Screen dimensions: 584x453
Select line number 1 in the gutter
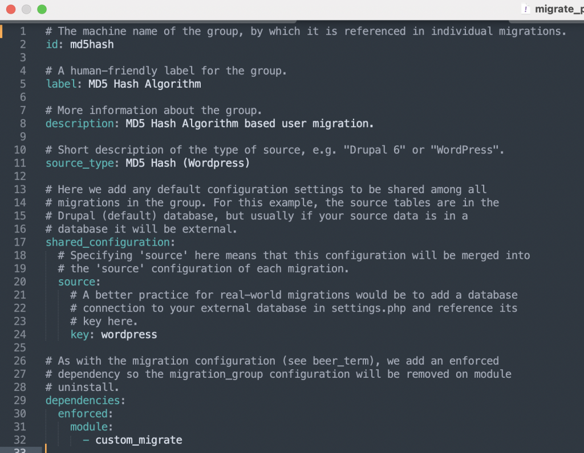pyautogui.click(x=23, y=31)
